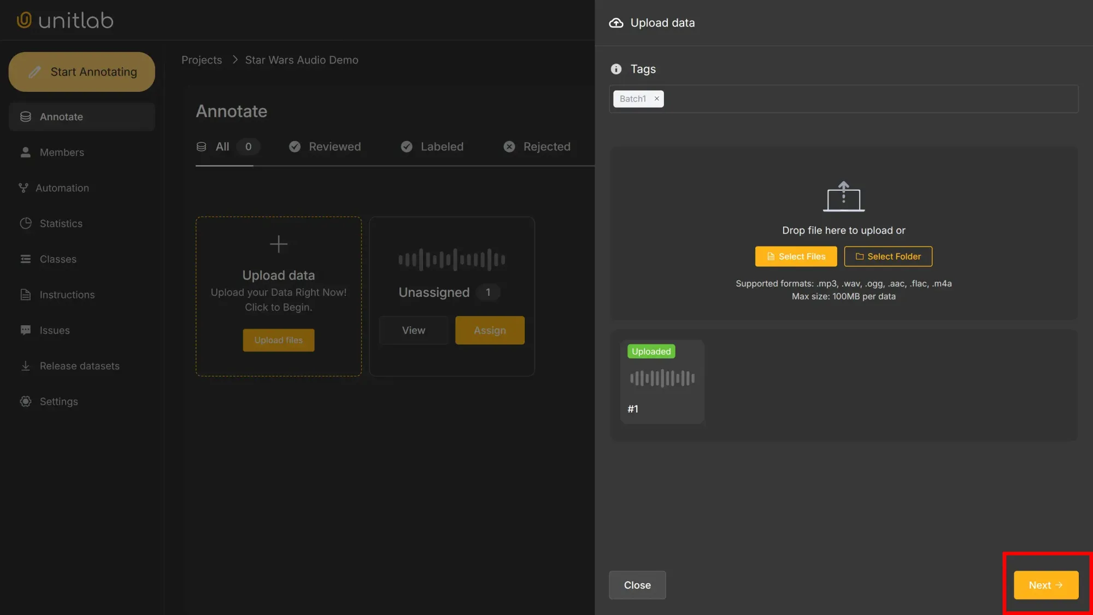Click the Select Files button
The image size is (1093, 615).
[x=796, y=256]
